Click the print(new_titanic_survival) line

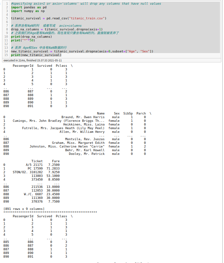[x=36, y=55]
